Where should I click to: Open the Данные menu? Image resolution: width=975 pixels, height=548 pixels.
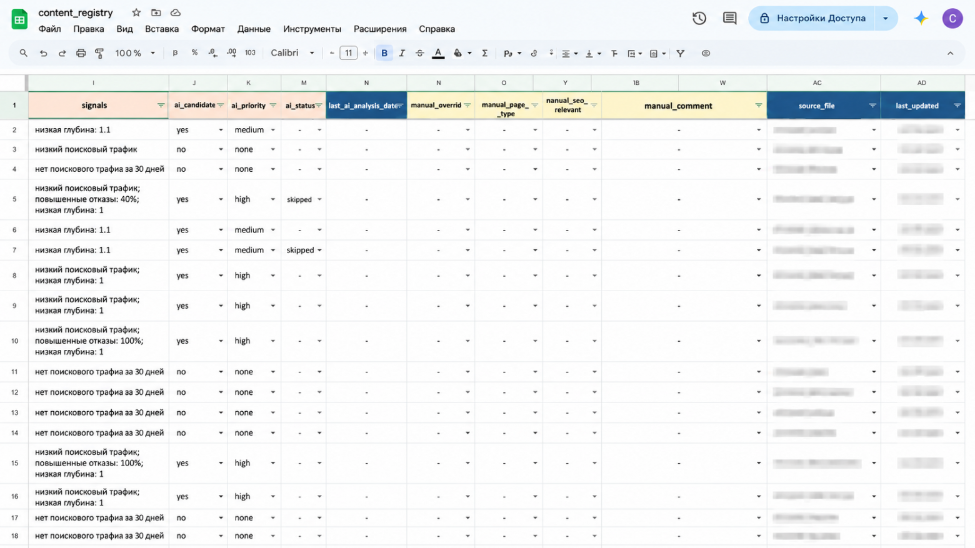(x=254, y=29)
